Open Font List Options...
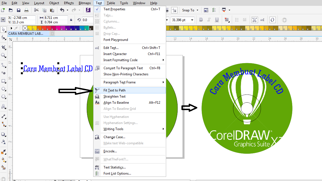 coord(130,173)
